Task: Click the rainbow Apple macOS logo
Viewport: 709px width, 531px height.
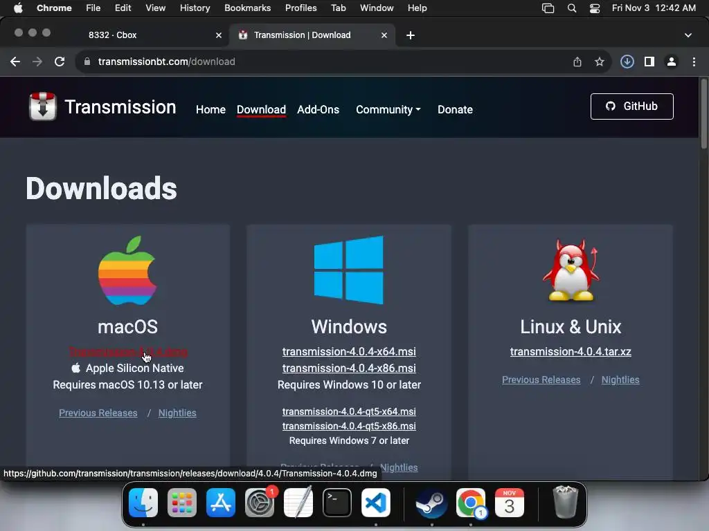Action: click(x=127, y=270)
